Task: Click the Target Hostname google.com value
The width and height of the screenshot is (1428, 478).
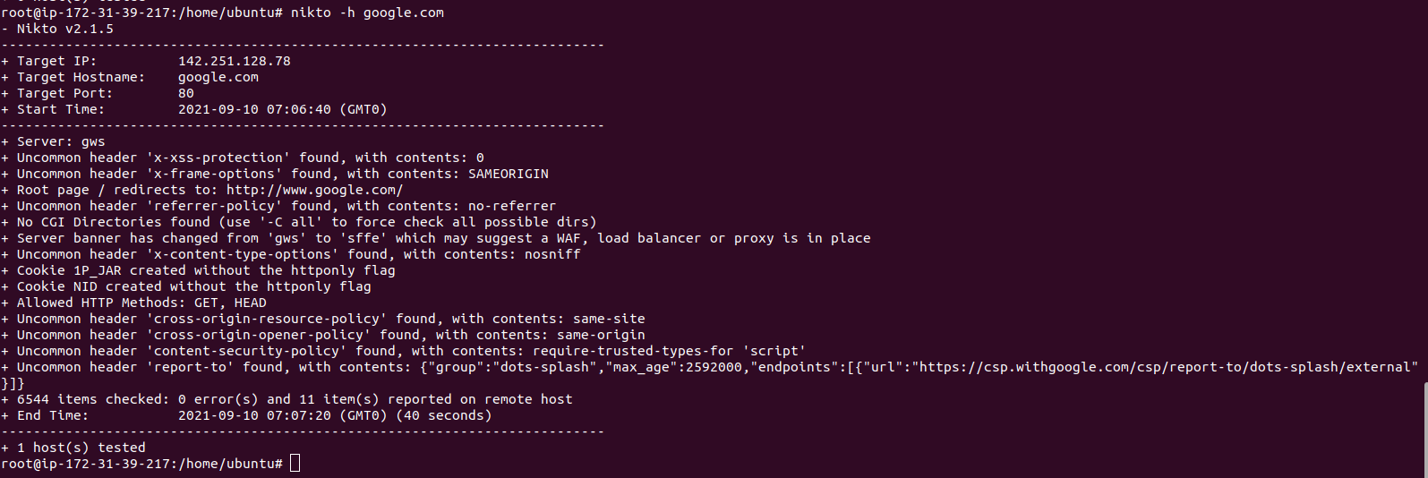Action: (218, 77)
